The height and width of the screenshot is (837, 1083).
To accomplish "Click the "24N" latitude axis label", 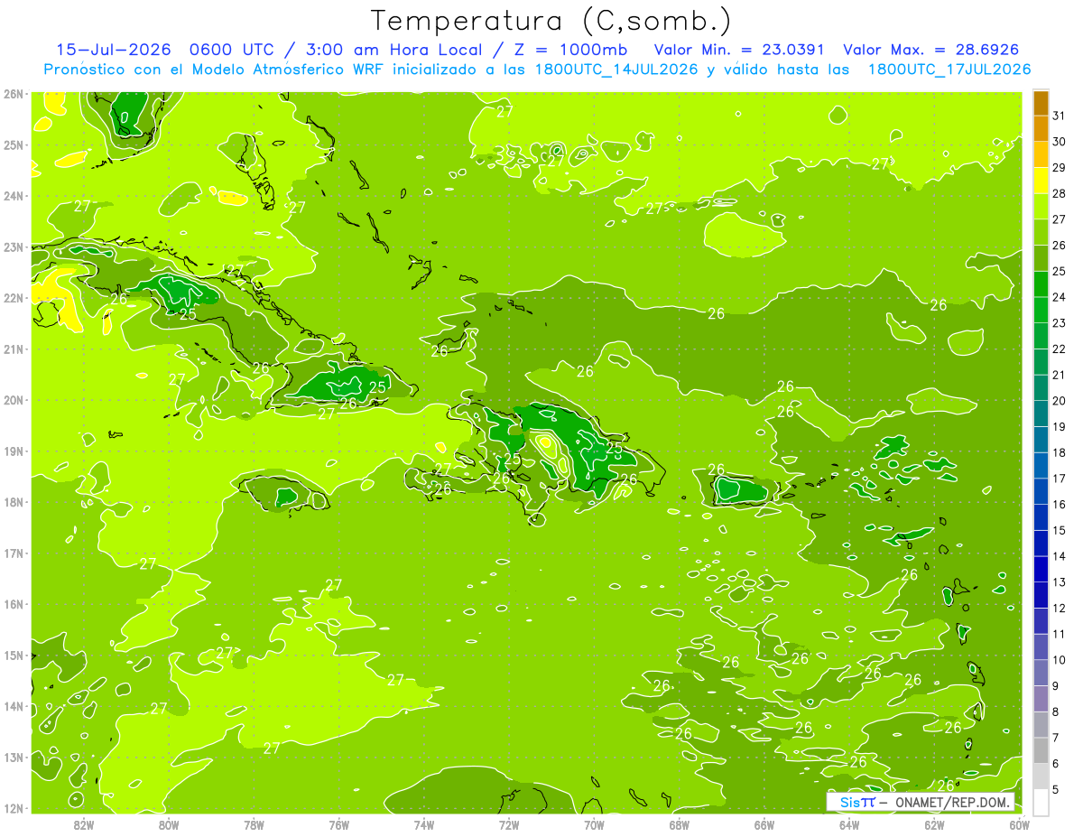I will coord(14,196).
